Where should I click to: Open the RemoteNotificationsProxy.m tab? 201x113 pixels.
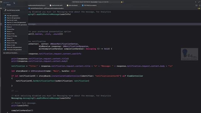point(37,5)
